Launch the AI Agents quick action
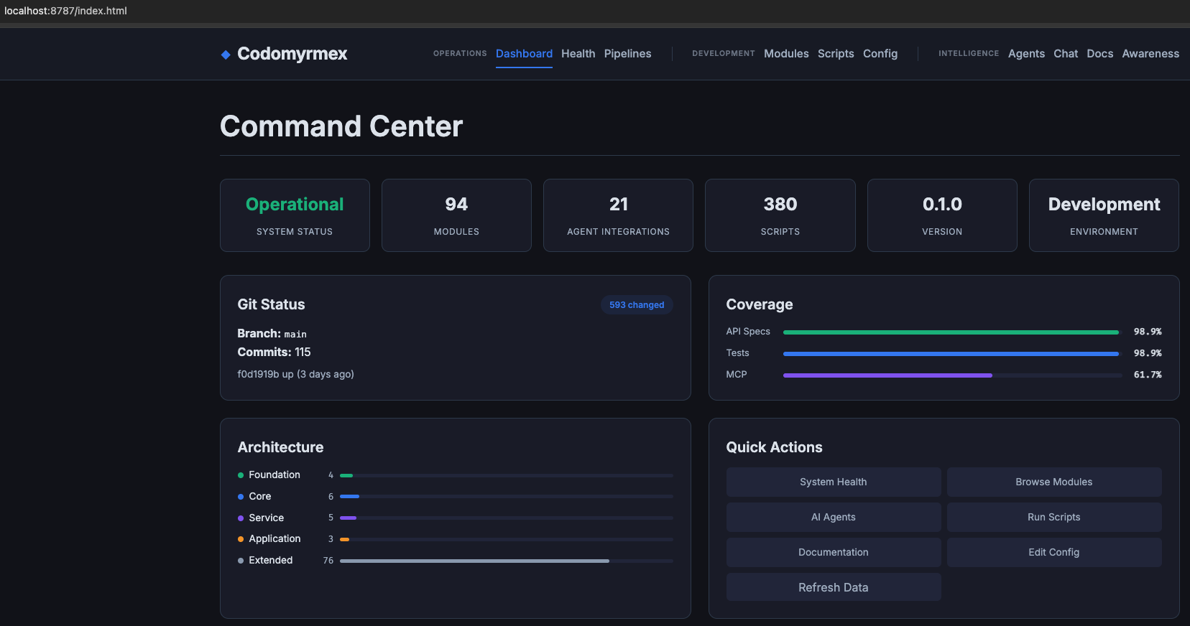Screen dimensions: 1190x626 tap(833, 517)
